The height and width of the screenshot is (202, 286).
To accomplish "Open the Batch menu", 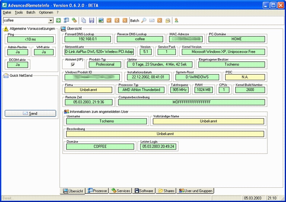I will 31,12.
